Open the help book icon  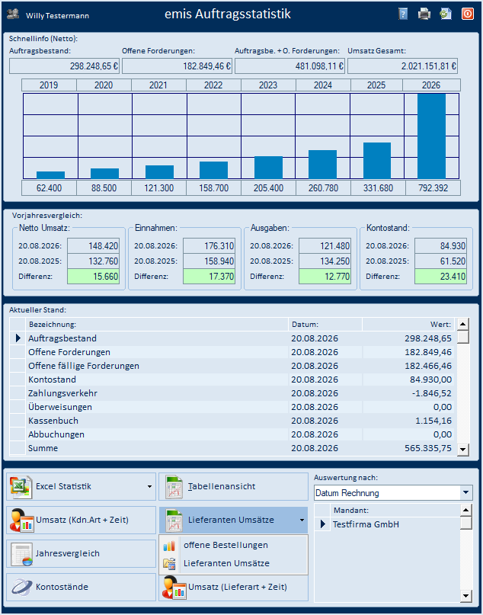(403, 14)
